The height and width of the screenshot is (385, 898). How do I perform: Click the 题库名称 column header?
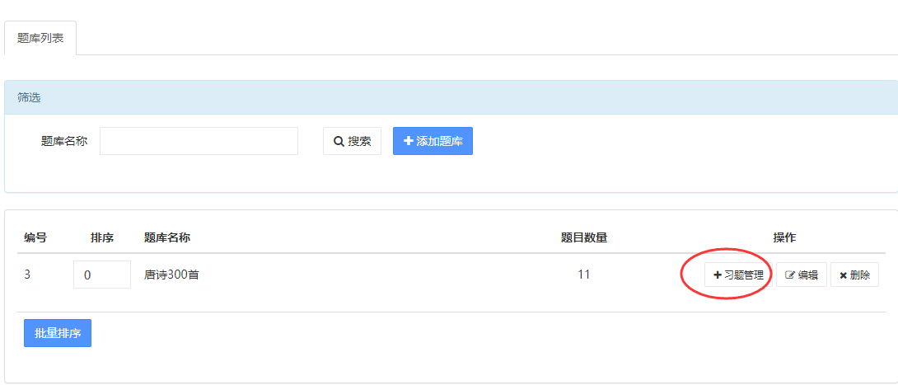167,237
